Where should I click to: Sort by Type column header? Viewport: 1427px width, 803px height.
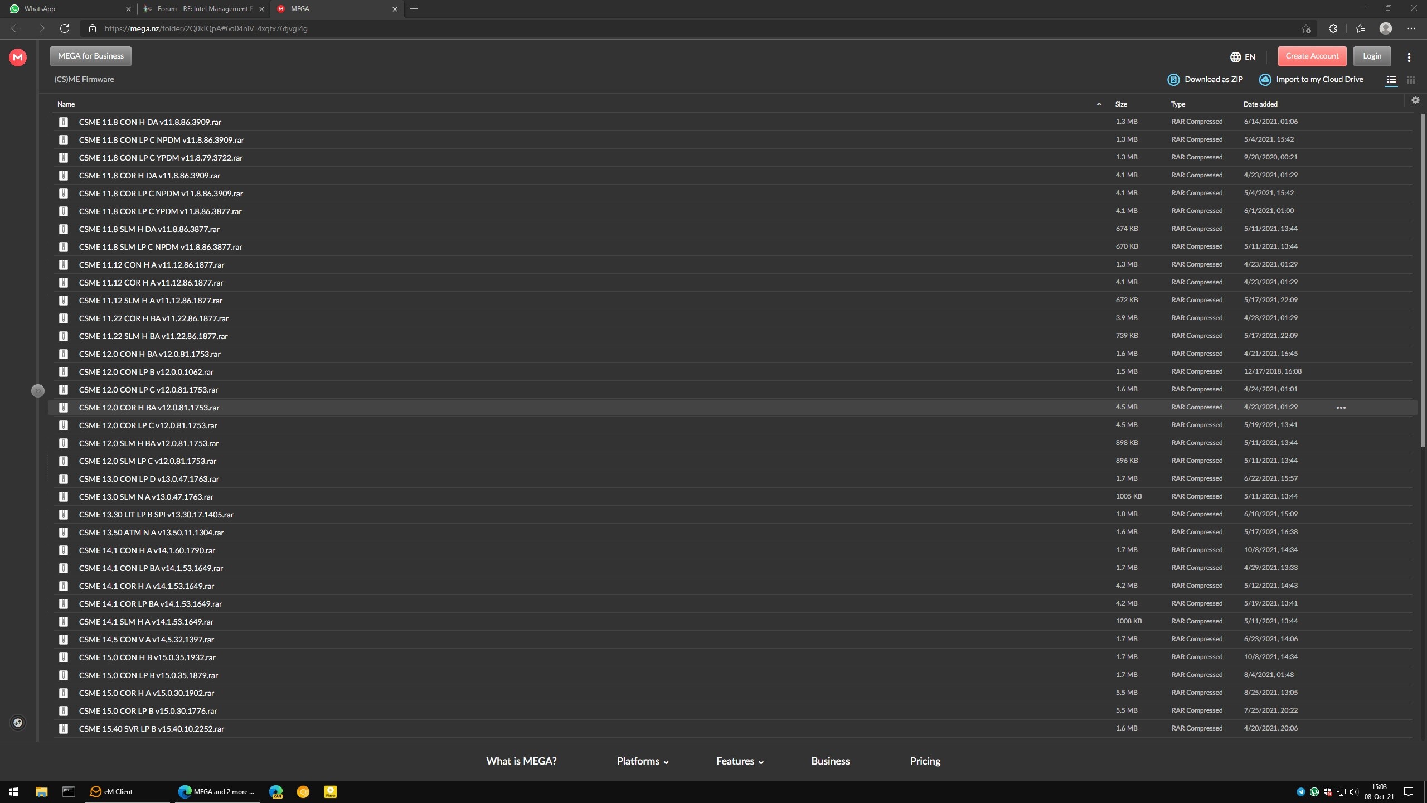tap(1178, 104)
